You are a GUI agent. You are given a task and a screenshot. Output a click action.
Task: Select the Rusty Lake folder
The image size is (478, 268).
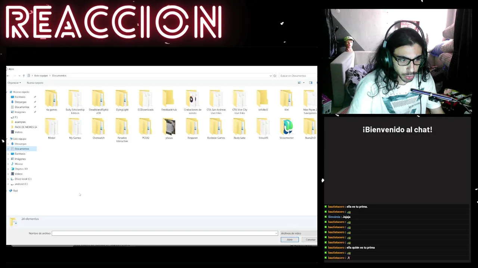pos(240,129)
